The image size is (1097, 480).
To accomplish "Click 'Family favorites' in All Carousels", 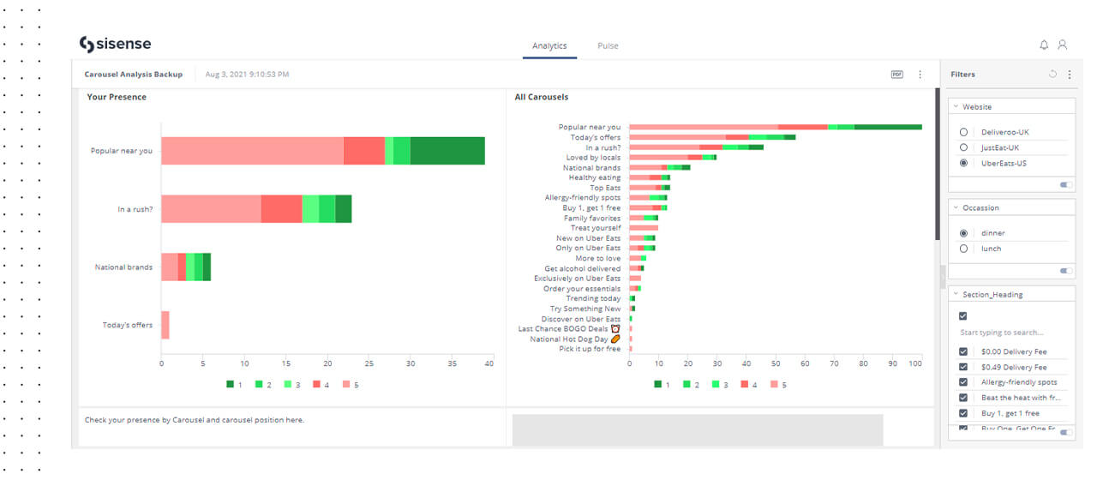I will (592, 218).
